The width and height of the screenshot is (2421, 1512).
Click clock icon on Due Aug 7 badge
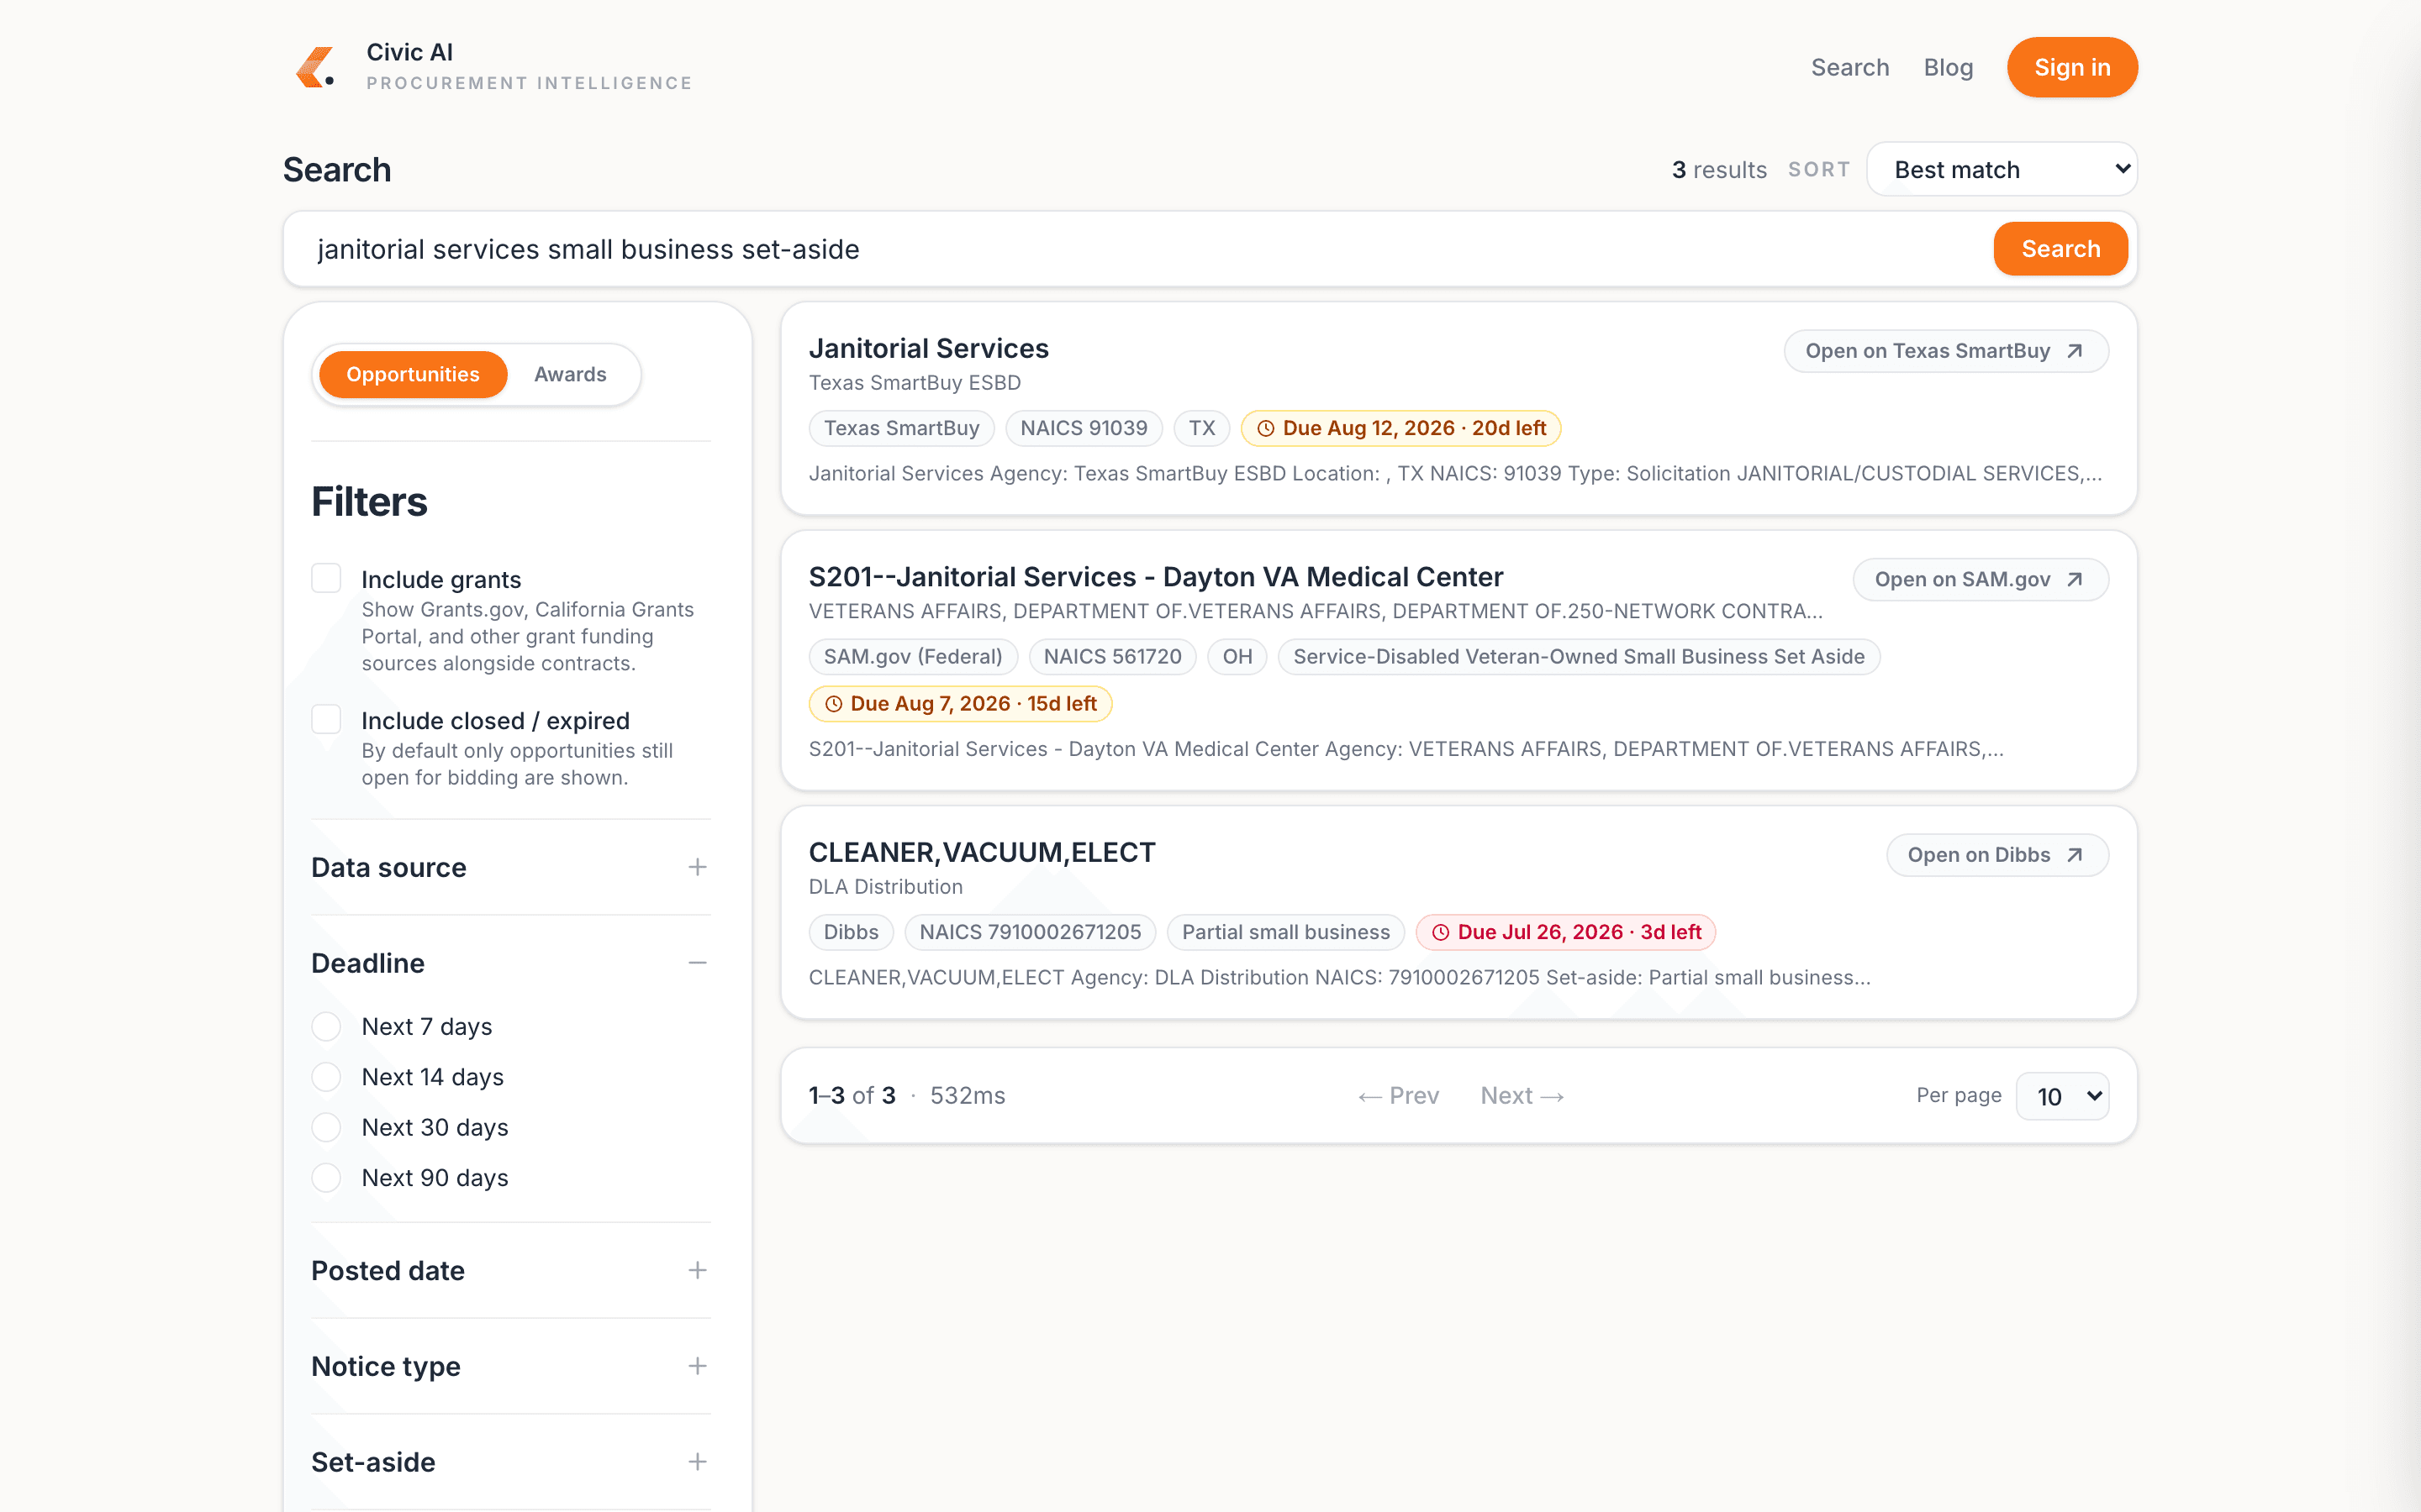click(833, 704)
